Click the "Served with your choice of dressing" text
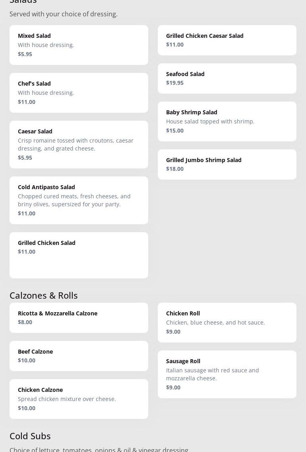 [x=64, y=14]
